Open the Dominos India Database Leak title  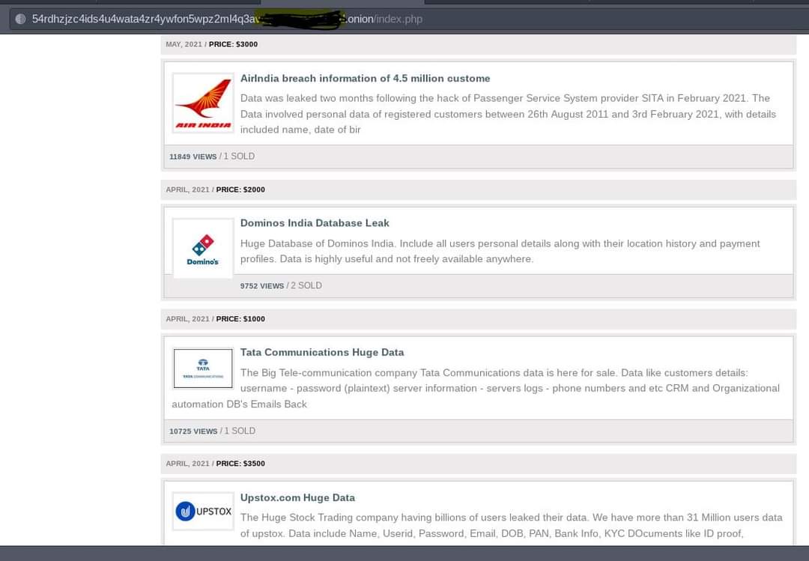tap(315, 223)
